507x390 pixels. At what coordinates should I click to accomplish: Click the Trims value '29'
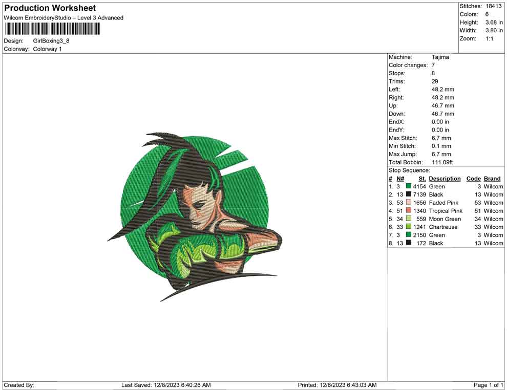pyautogui.click(x=435, y=81)
